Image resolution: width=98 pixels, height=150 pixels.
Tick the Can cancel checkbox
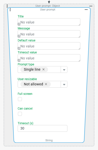(x=20, y=114)
